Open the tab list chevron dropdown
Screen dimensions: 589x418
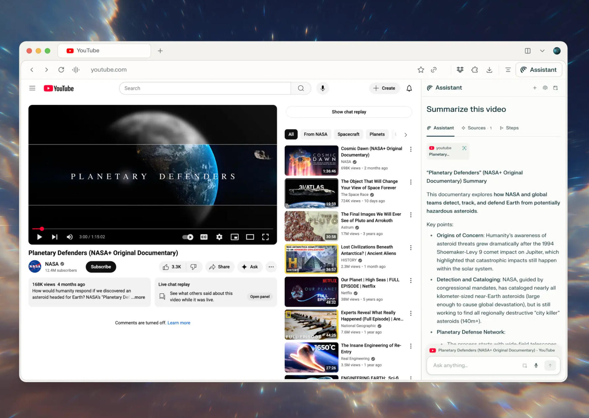coord(542,51)
